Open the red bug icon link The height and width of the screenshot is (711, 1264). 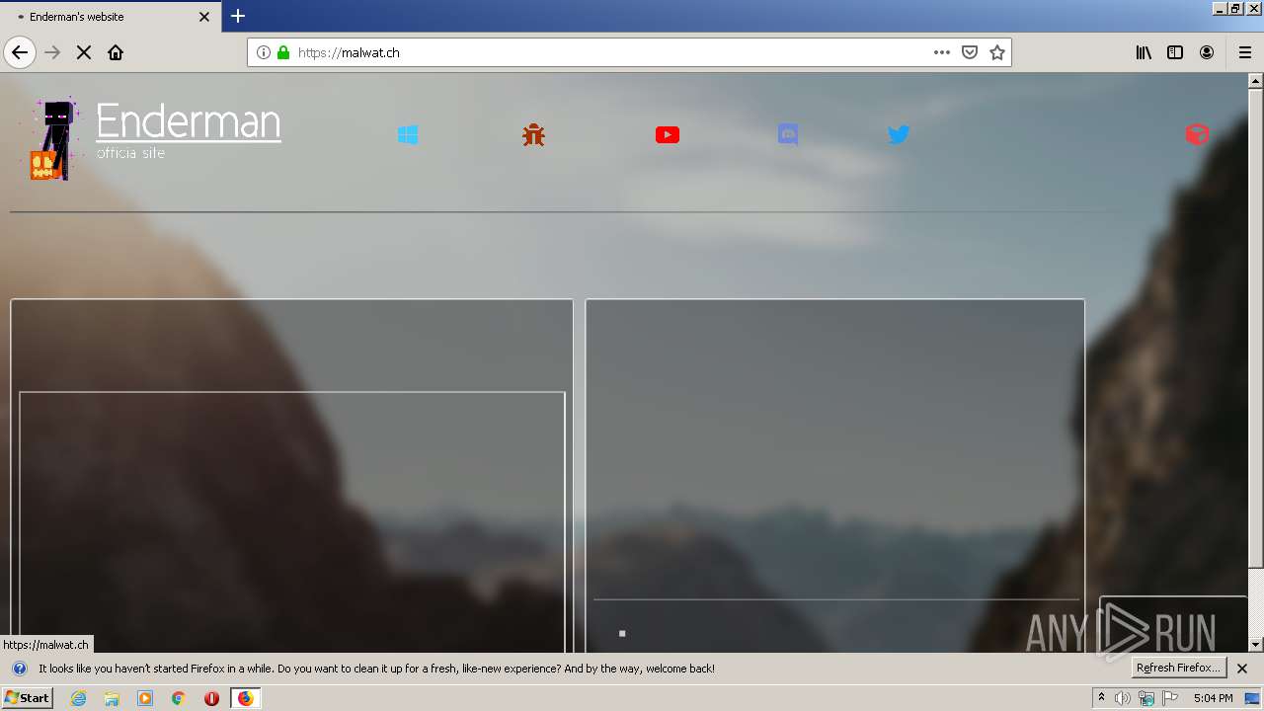pyautogui.click(x=533, y=134)
